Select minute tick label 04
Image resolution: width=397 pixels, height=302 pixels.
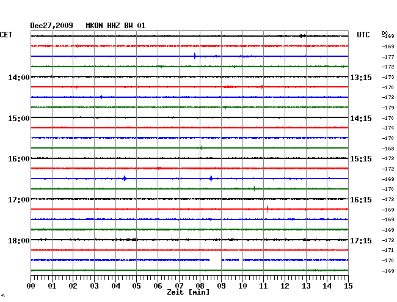tap(115, 286)
